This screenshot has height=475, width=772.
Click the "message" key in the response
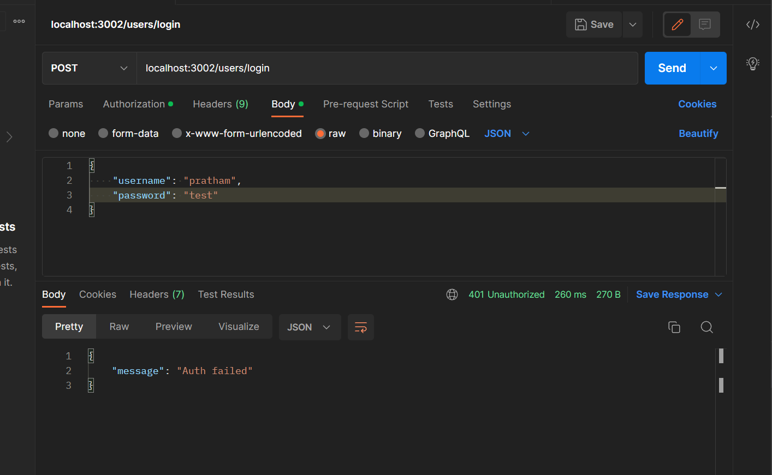coord(138,371)
